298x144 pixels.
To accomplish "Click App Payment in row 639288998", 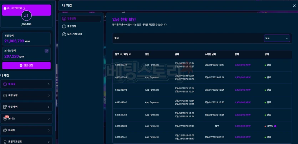I will [152, 90].
